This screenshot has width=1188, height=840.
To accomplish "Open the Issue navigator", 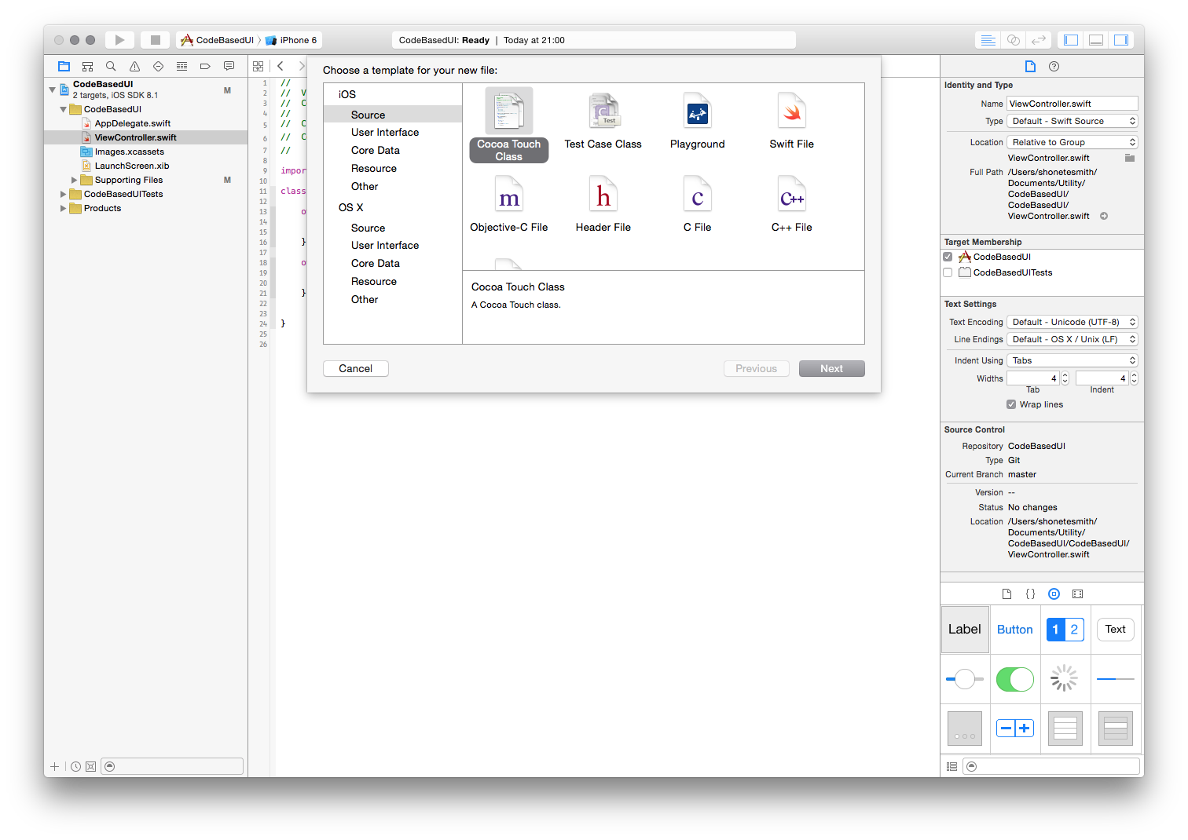I will (x=134, y=67).
